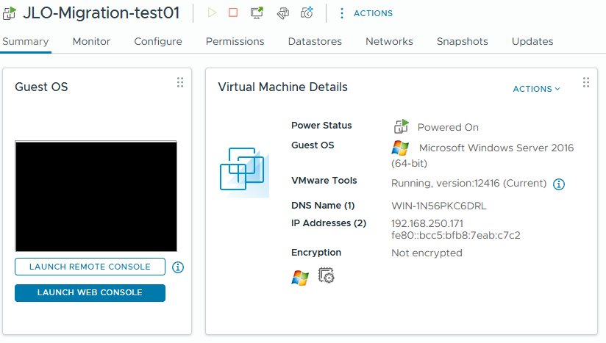Click LAUNCH WEB CONSOLE button
The image size is (606, 343).
point(90,293)
